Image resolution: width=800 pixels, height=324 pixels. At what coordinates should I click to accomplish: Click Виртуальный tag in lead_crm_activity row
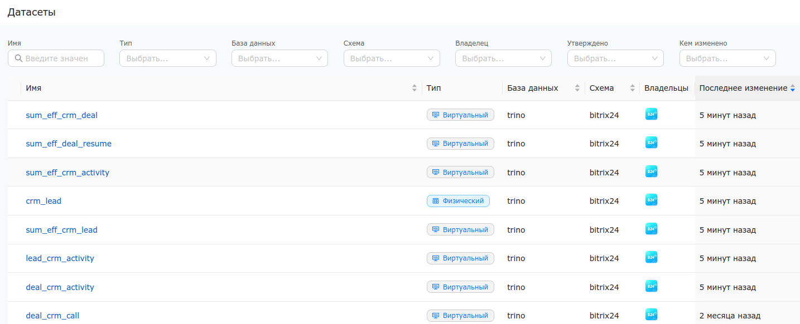460,258
